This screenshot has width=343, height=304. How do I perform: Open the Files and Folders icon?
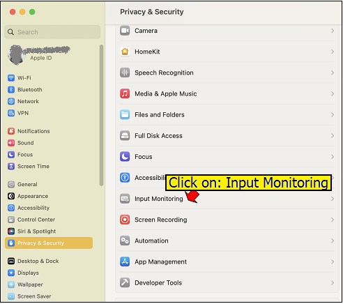click(125, 115)
